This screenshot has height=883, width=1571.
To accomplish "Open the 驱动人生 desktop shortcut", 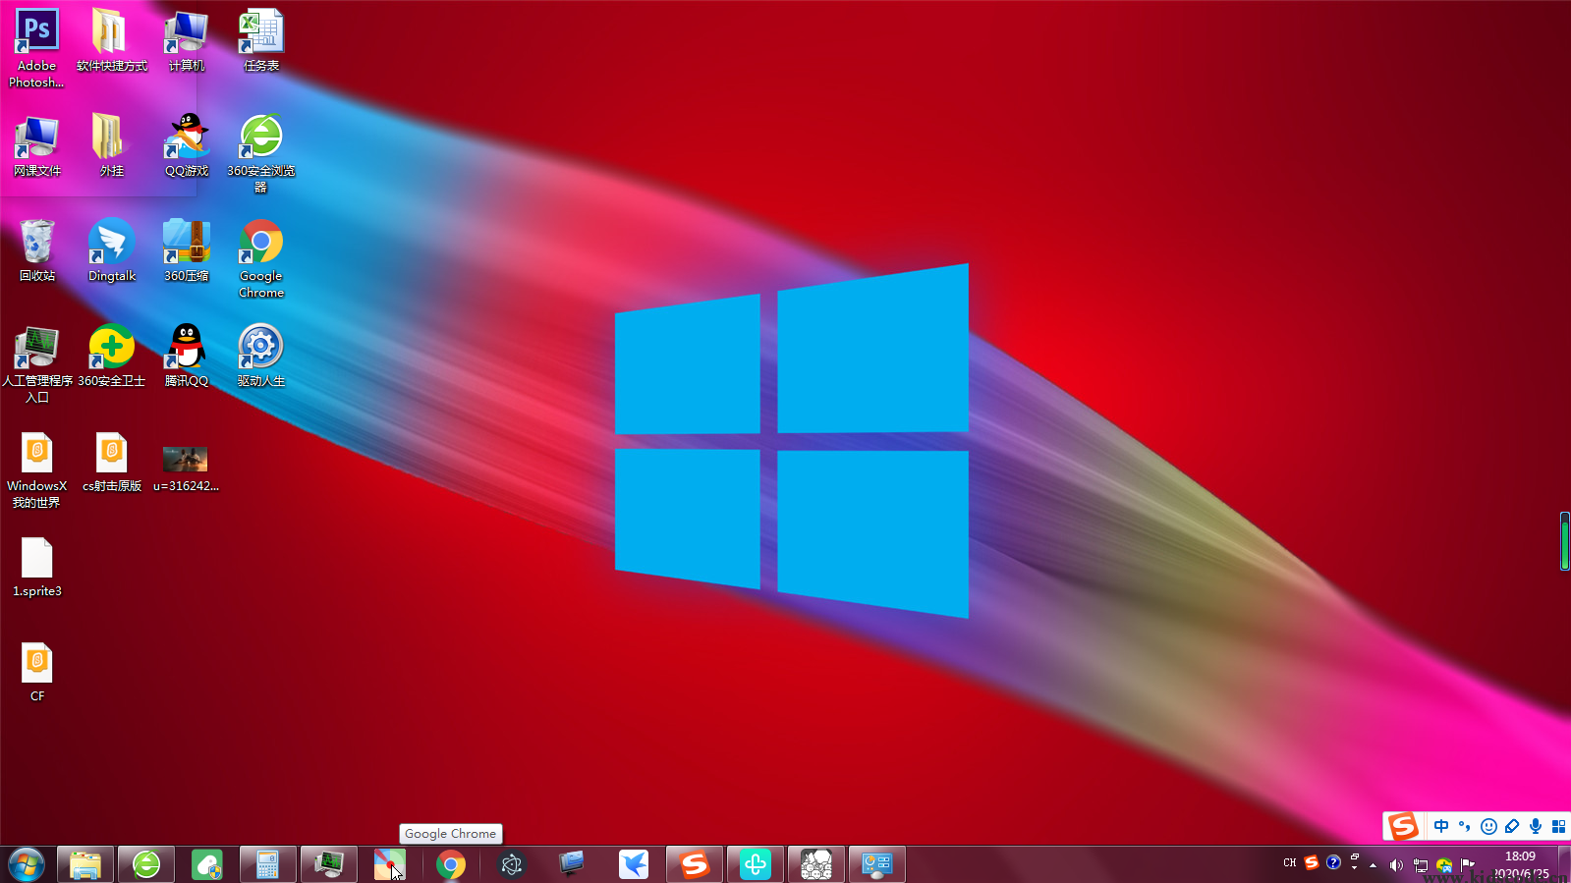I will click(261, 356).
